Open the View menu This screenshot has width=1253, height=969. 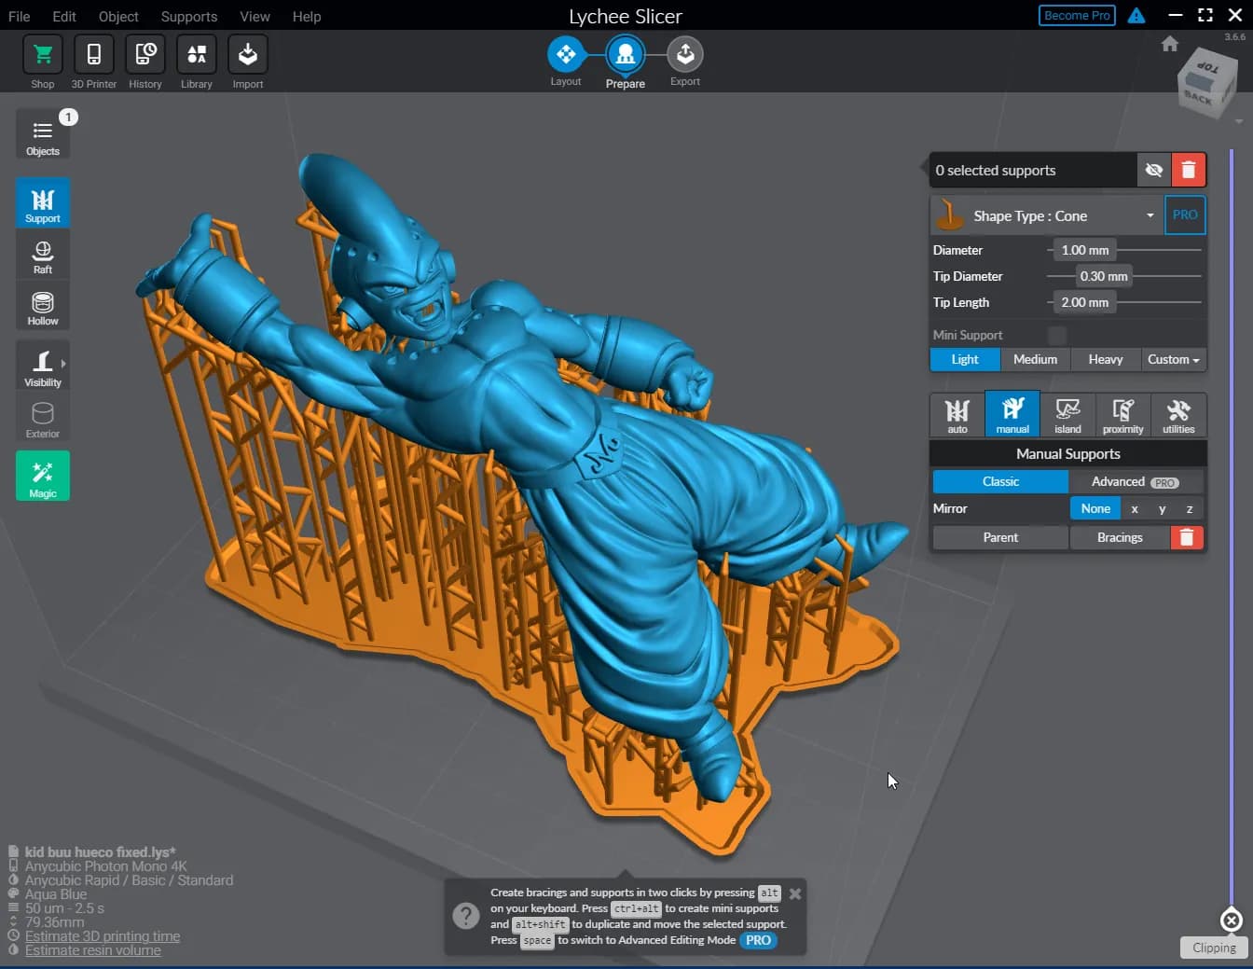click(255, 17)
